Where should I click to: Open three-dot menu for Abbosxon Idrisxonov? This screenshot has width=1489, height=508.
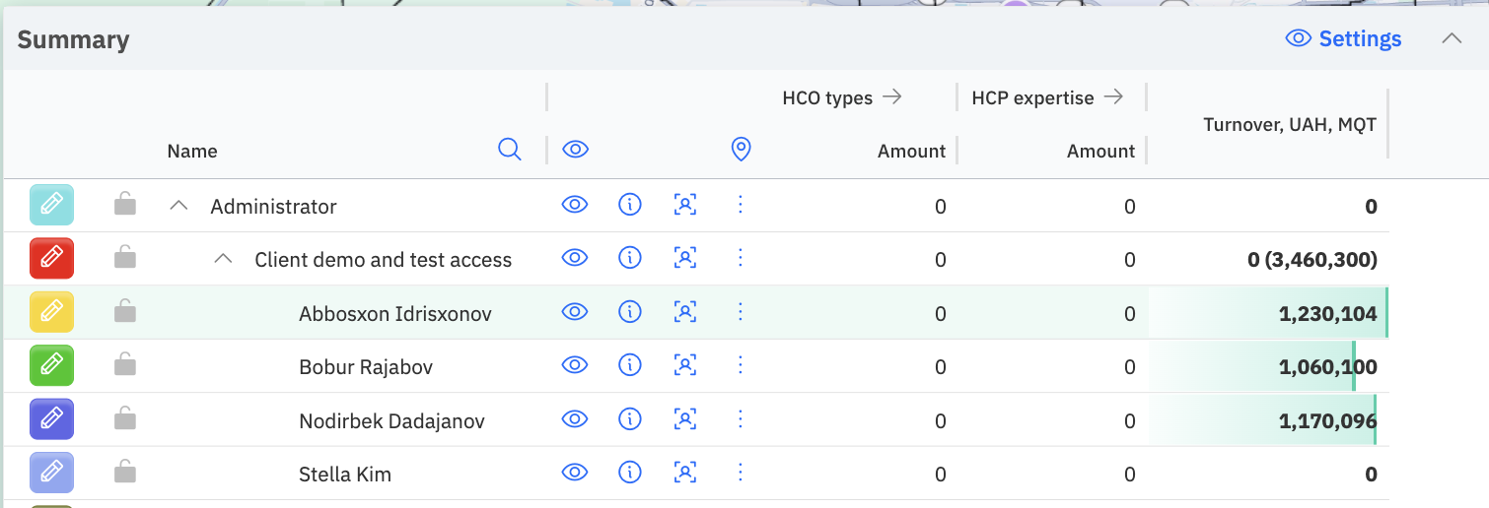(741, 312)
